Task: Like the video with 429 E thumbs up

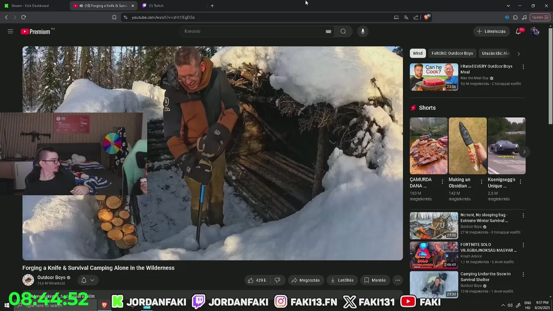Action: coord(257,280)
